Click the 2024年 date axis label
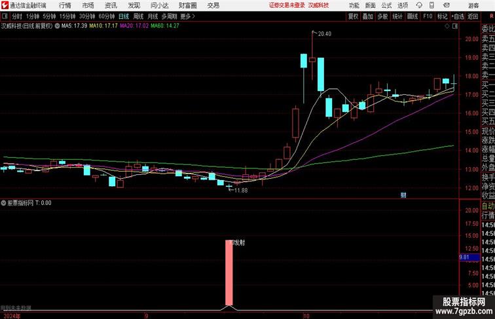495x319 pixels. tap(12, 316)
